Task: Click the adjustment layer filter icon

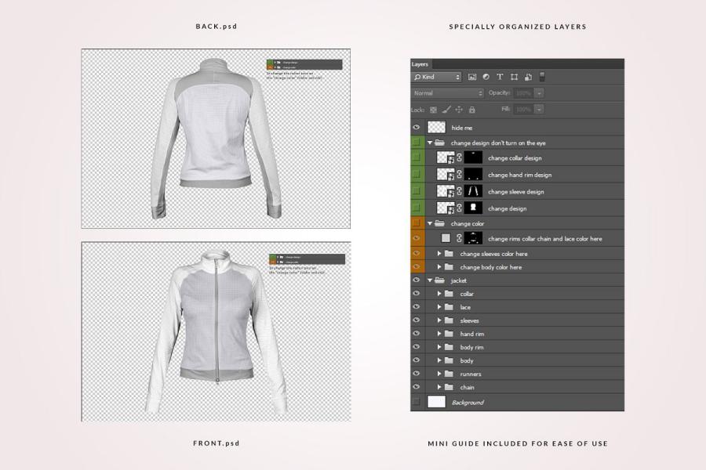Action: click(486, 77)
